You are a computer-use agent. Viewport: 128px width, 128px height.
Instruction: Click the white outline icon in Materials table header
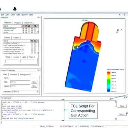32,26
